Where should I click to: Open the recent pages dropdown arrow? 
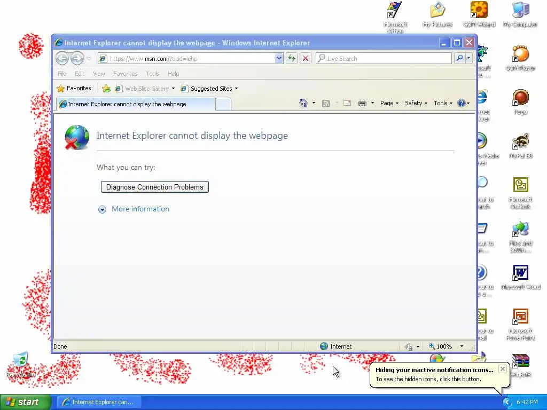[x=89, y=59]
